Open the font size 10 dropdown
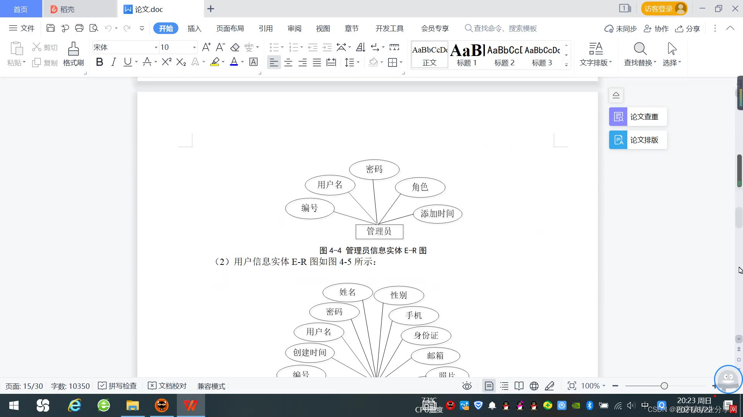 click(x=194, y=47)
